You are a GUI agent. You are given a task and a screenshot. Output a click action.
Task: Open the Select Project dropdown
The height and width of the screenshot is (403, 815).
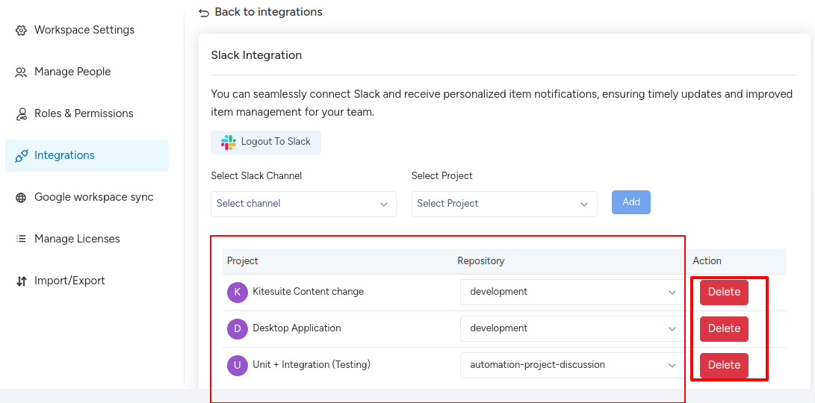[504, 204]
